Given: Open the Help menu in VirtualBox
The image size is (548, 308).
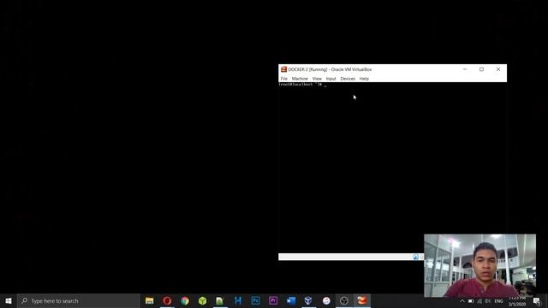Looking at the screenshot, I should click(364, 79).
